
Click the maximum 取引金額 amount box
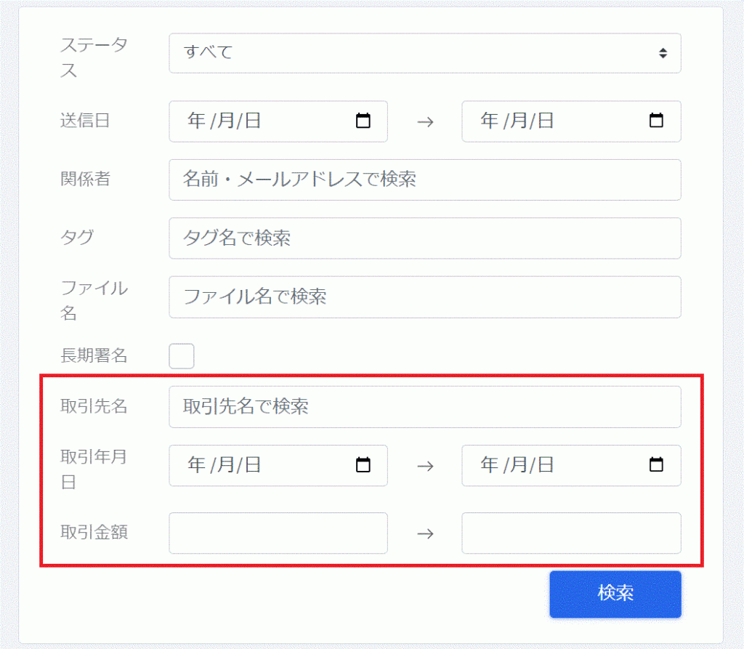pyautogui.click(x=571, y=533)
